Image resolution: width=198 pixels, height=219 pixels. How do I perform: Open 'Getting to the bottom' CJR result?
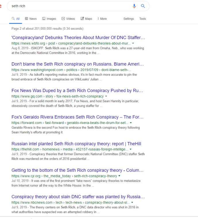[x=77, y=170]
